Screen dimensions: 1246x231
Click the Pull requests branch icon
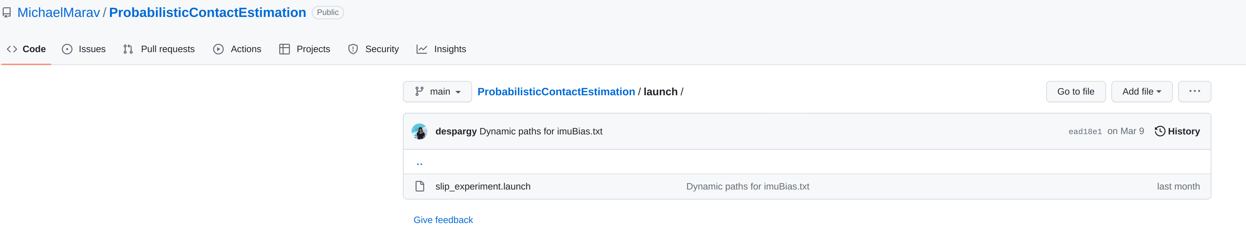[128, 49]
